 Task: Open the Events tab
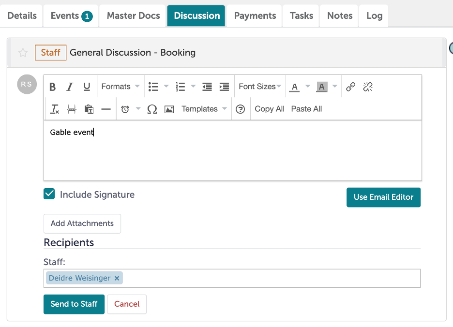[71, 15]
